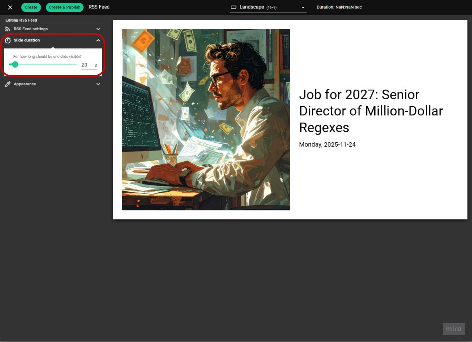Click the RSS Feed title text
472x342 pixels.
click(99, 7)
